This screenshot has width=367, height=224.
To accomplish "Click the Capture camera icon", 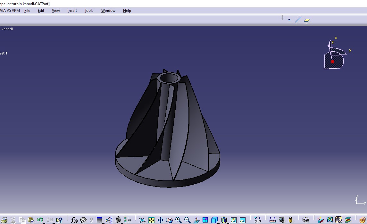I will coord(306,220).
